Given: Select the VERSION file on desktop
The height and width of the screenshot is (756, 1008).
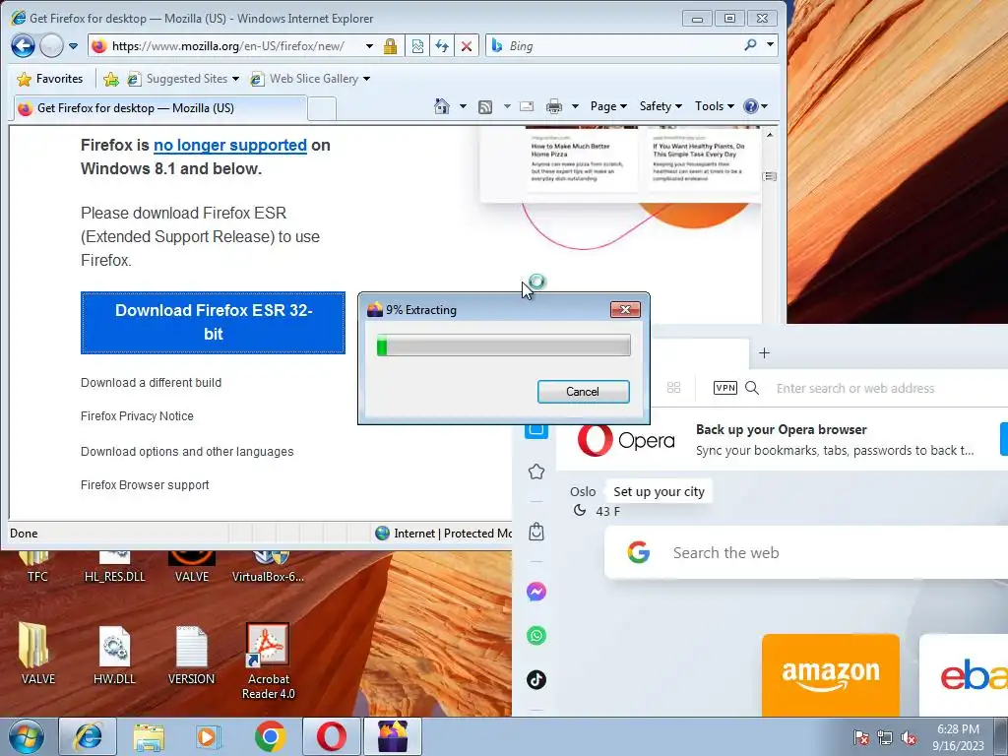Looking at the screenshot, I should point(191,655).
